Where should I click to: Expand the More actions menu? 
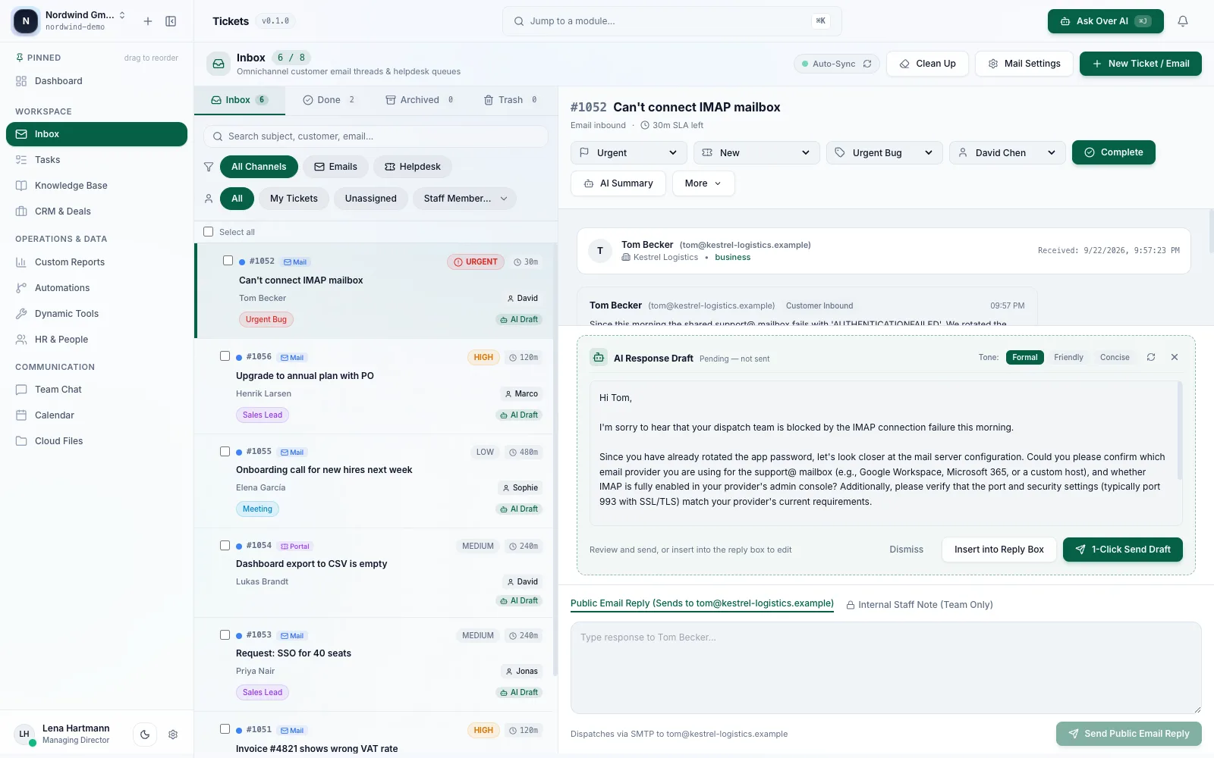(703, 183)
